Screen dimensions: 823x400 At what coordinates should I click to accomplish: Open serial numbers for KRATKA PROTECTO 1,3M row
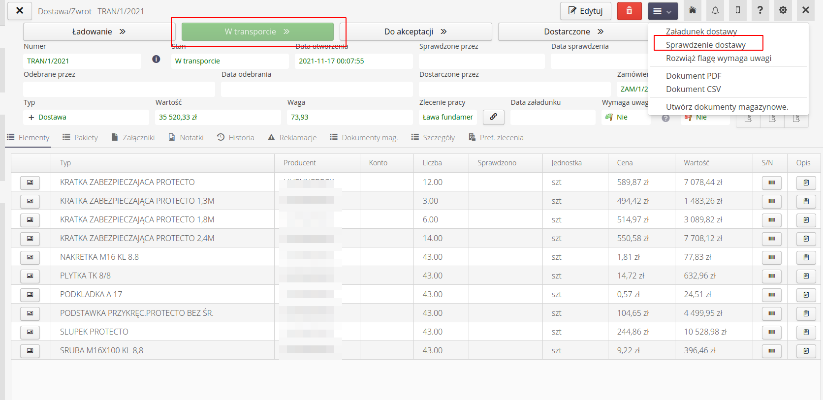point(771,201)
